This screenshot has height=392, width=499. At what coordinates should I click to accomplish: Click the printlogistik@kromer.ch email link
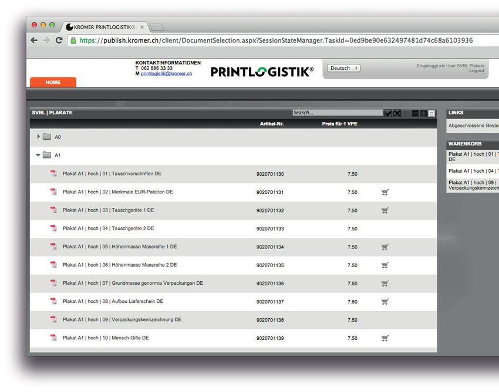coord(167,74)
